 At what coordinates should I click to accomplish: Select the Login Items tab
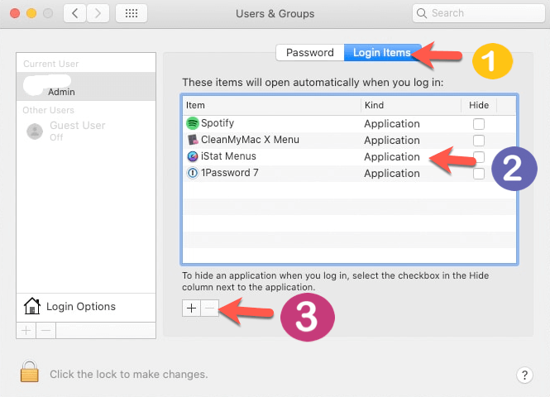(380, 53)
